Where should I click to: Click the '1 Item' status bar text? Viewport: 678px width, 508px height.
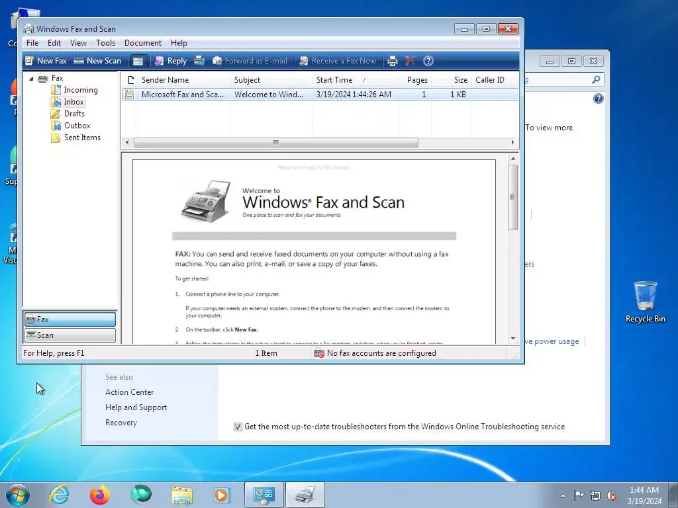(x=266, y=353)
